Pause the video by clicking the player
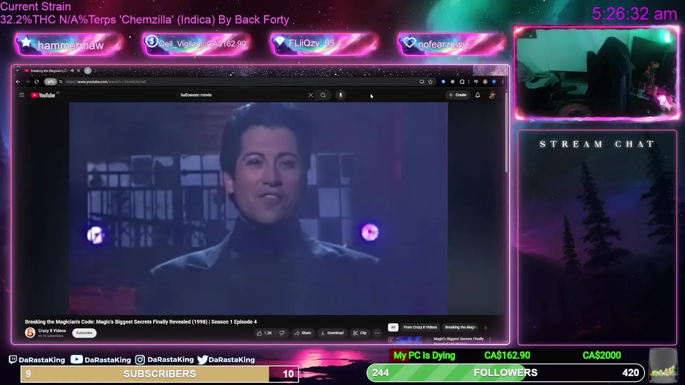This screenshot has height=385, width=685. [258, 209]
